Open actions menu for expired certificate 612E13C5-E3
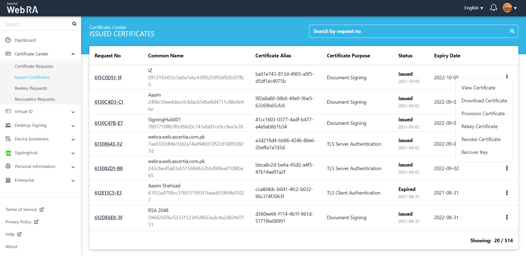Screen dimensions: 526x256 [x=507, y=193]
